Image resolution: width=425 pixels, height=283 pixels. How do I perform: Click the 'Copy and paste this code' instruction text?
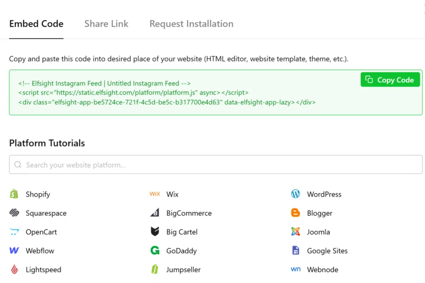point(179,59)
